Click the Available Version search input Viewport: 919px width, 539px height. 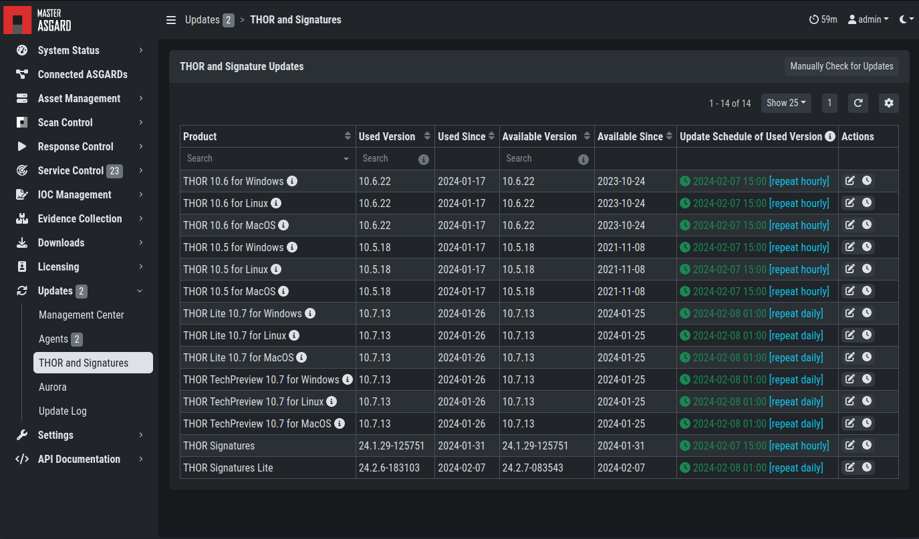(x=539, y=158)
